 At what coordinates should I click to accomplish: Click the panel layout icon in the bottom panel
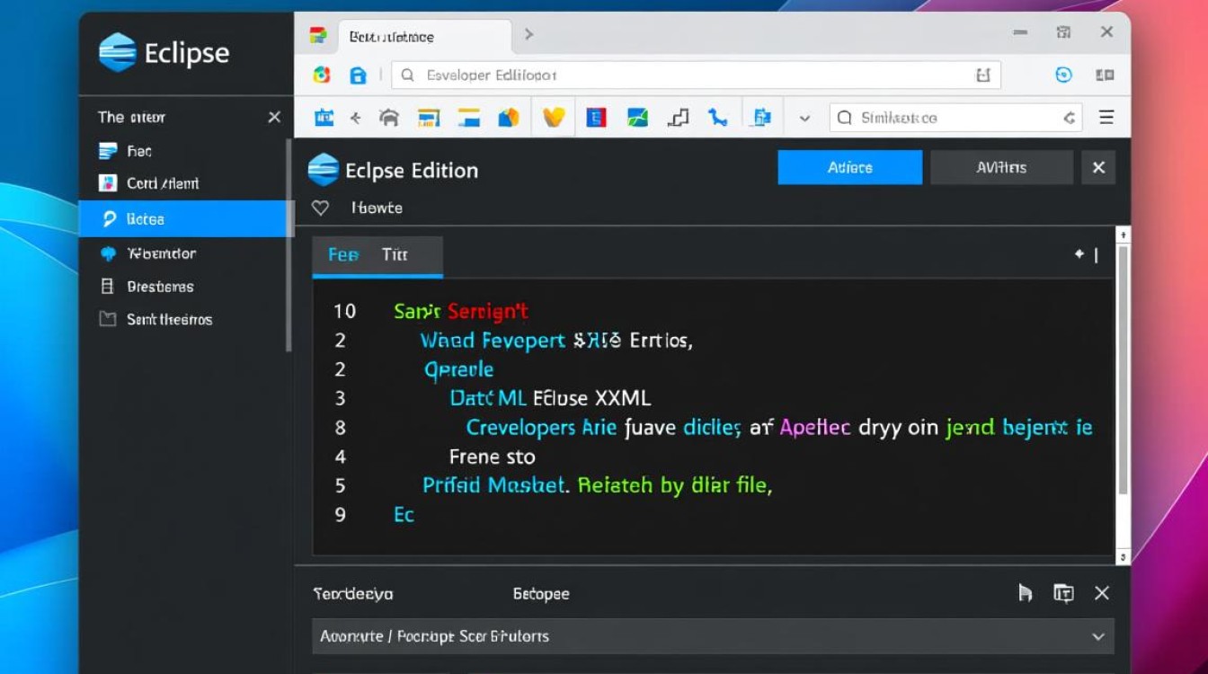pyautogui.click(x=1063, y=593)
